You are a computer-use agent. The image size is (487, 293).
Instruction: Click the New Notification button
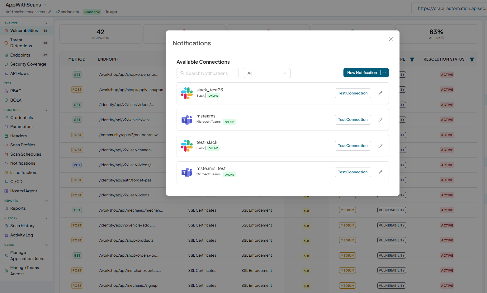[x=362, y=73]
